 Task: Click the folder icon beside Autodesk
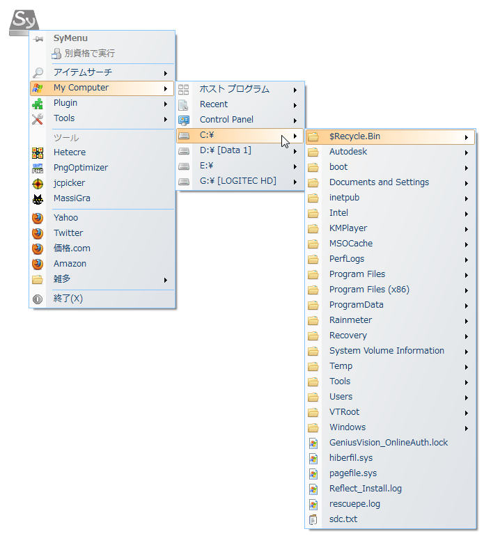point(313,152)
